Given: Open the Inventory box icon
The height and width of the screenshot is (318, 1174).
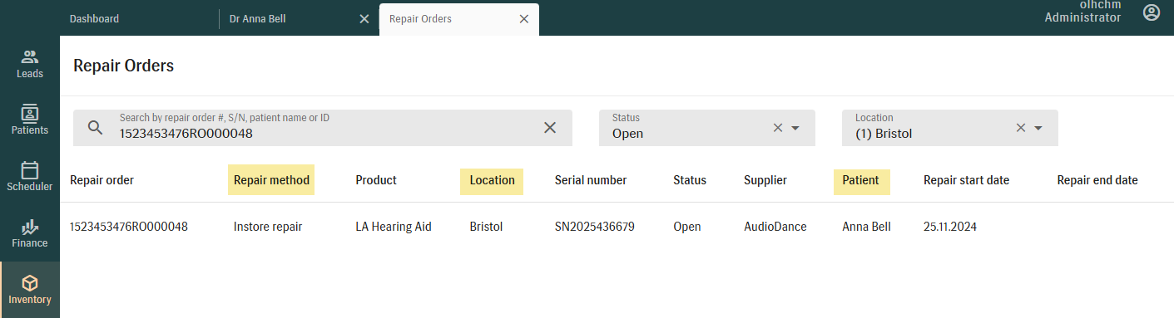Looking at the screenshot, I should (30, 283).
